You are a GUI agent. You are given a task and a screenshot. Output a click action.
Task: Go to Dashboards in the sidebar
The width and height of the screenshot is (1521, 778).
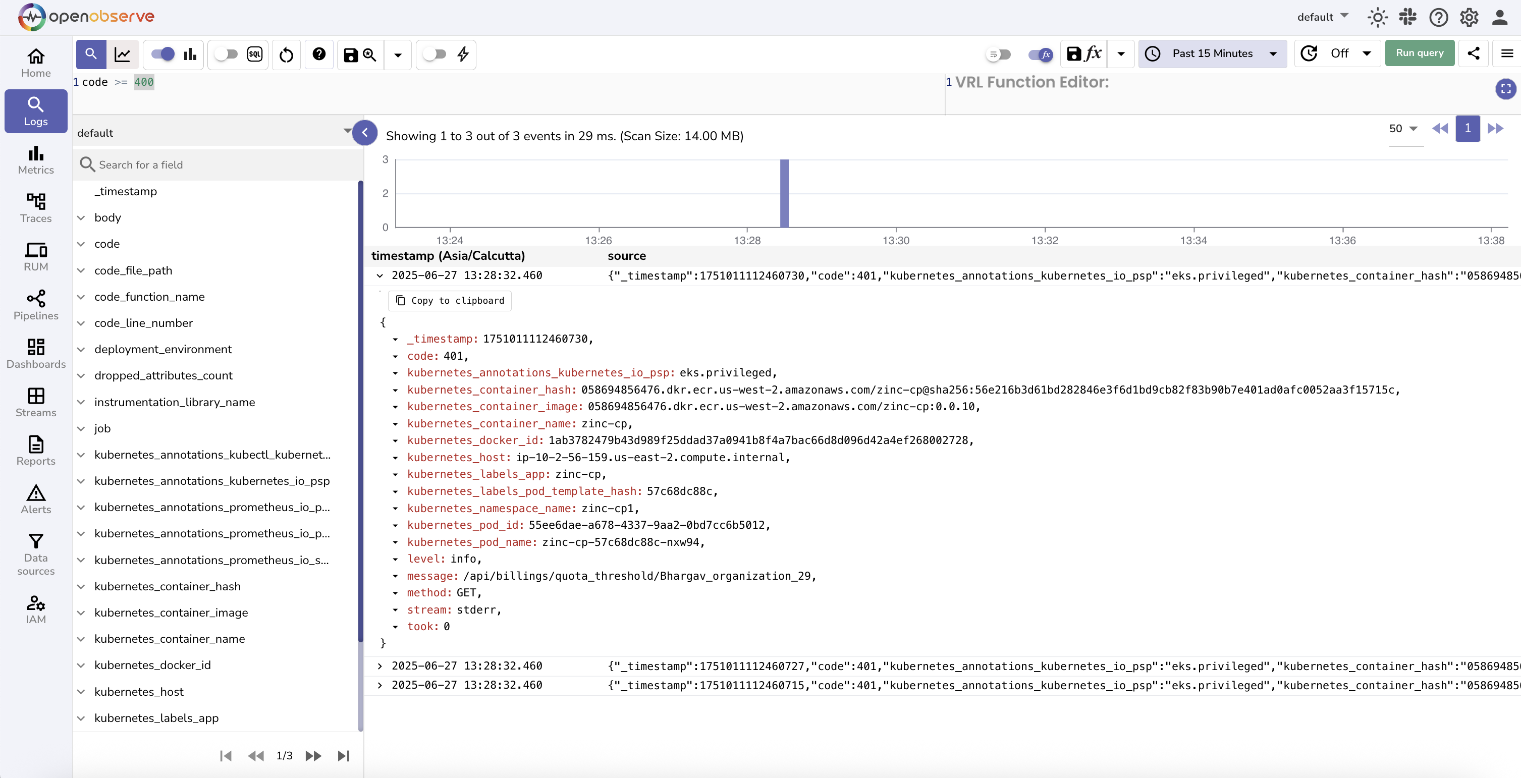click(x=35, y=354)
